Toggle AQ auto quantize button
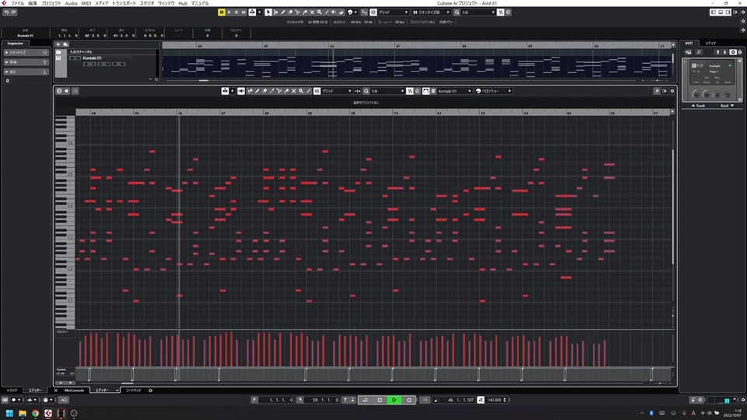The width and height of the screenshot is (747, 420). (x=63, y=400)
